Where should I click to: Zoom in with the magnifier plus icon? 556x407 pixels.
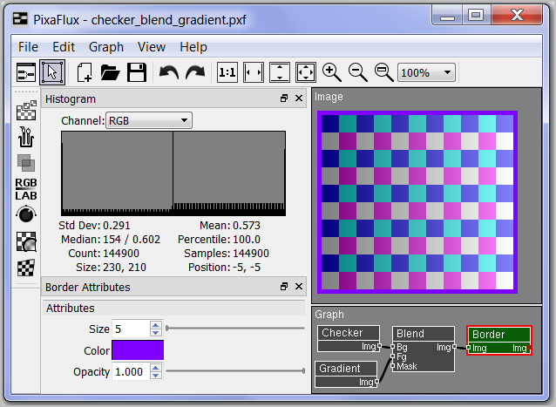(331, 72)
